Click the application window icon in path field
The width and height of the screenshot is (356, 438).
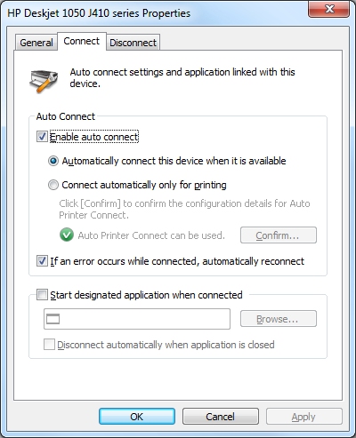53,319
